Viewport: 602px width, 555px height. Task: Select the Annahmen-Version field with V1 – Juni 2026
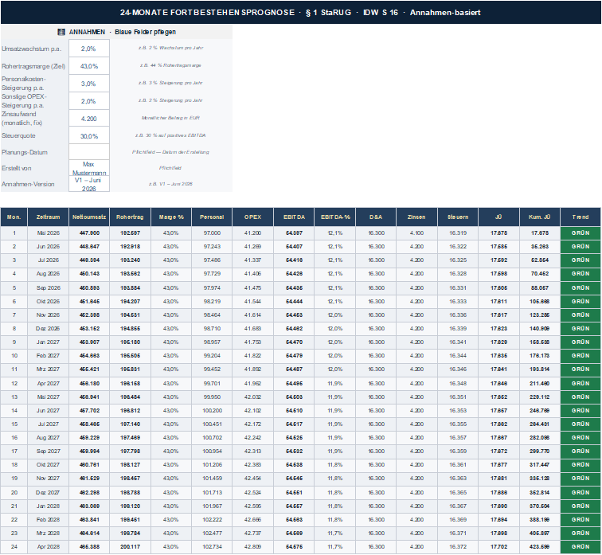click(89, 184)
